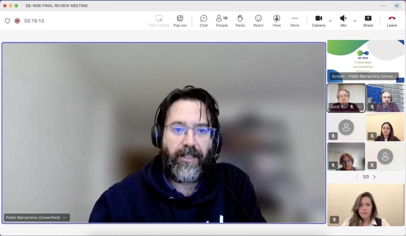
Task: Raise your hand in the meeting
Action: tap(240, 21)
